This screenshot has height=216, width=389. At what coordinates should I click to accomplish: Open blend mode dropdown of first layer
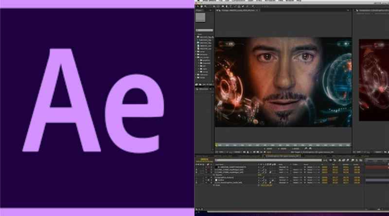point(283,167)
